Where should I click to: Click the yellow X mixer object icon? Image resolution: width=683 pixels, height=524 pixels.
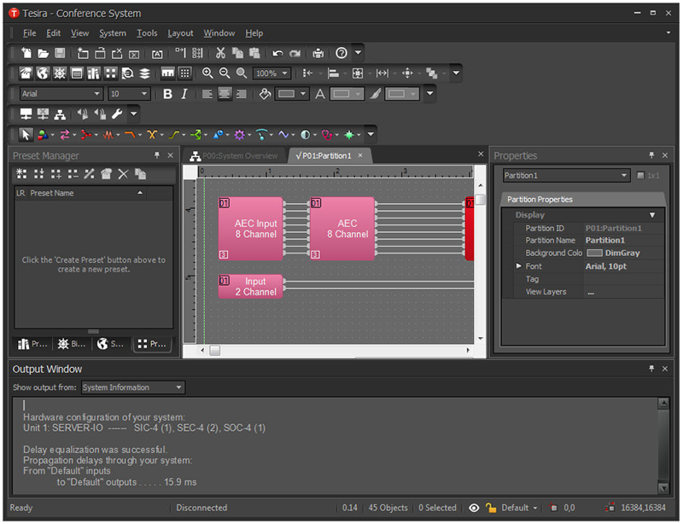coord(152,135)
